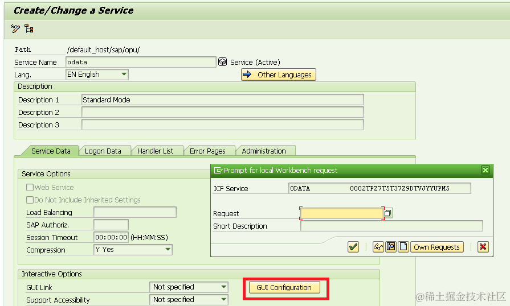Viewport: 510px width, 306px height.
Task: Click the empty Description 2 field
Action: point(222,112)
